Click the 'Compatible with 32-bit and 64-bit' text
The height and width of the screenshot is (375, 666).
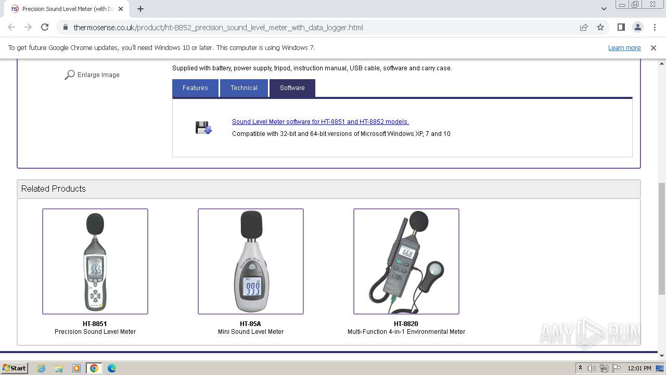341,134
